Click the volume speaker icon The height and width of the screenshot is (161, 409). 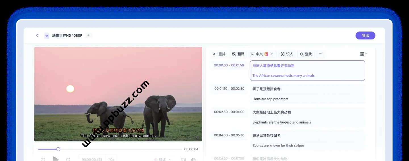click(193, 160)
